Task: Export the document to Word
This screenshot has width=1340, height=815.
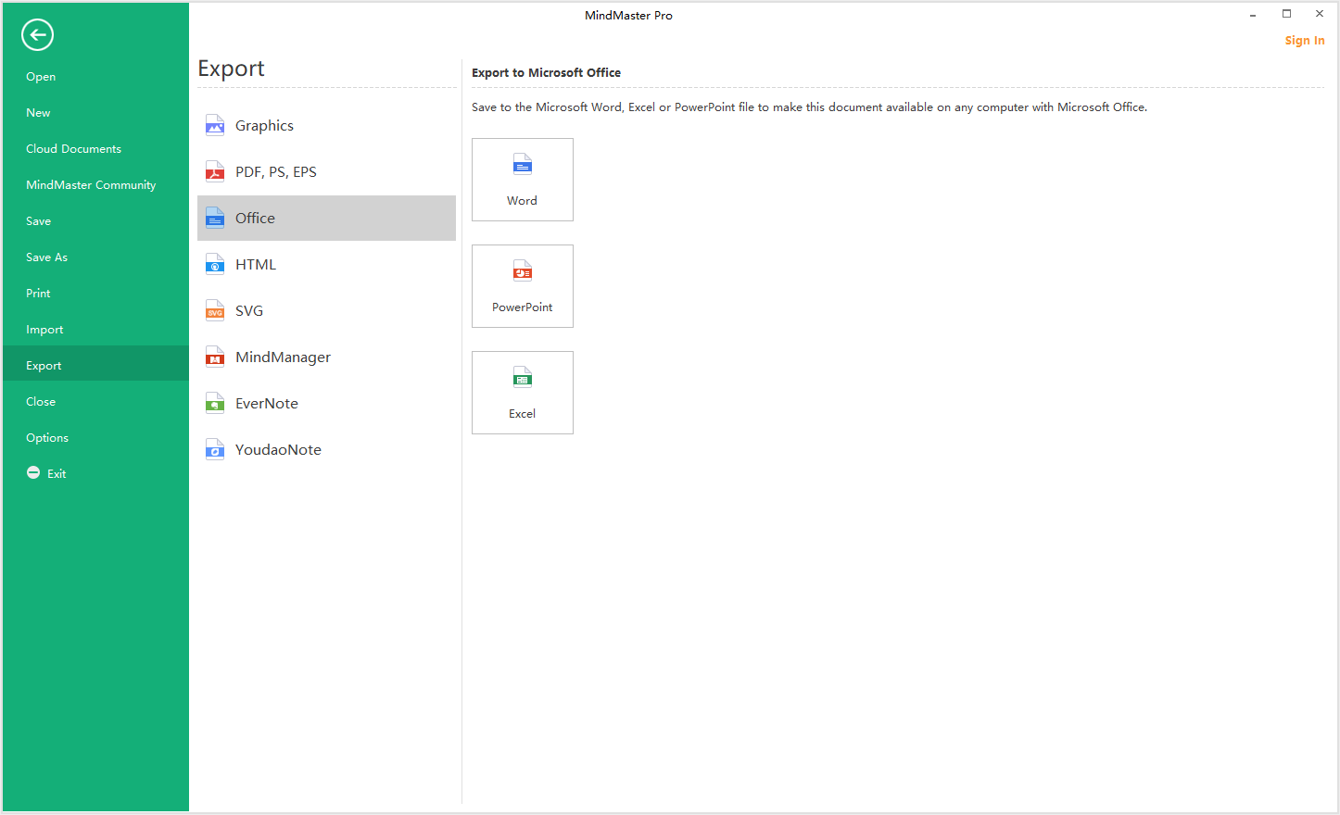Action: pos(522,180)
